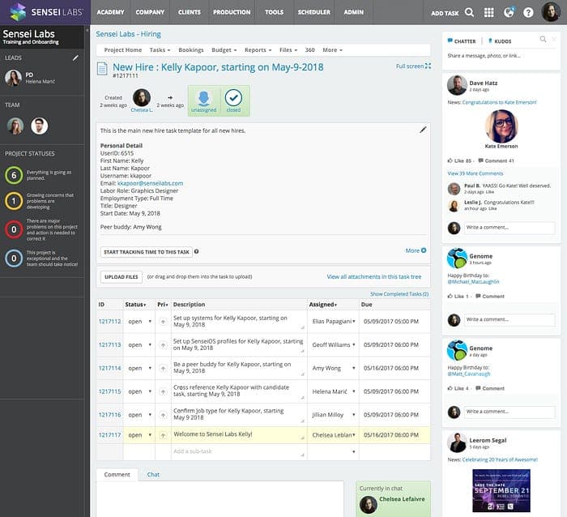Viewport: 567px width, 517px height.
Task: Edit task description with pencil icon
Action: (x=423, y=130)
